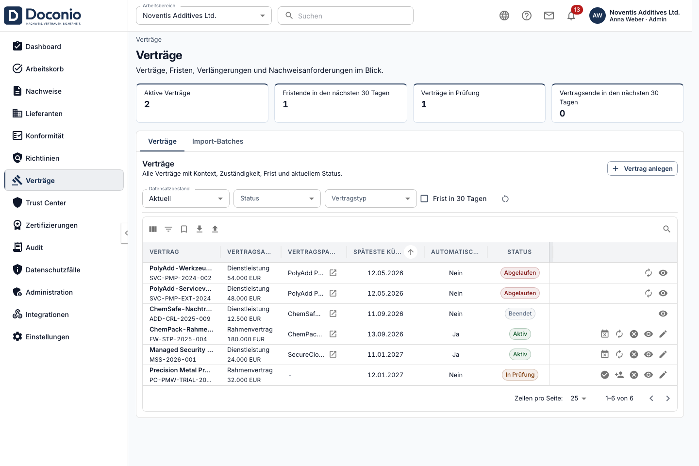Click the calendar cancel icon in Managed Security row
The width and height of the screenshot is (699, 466).
[x=605, y=354]
